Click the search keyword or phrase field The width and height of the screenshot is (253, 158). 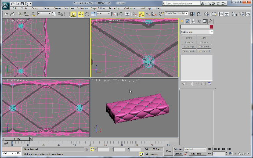coord(183,3)
